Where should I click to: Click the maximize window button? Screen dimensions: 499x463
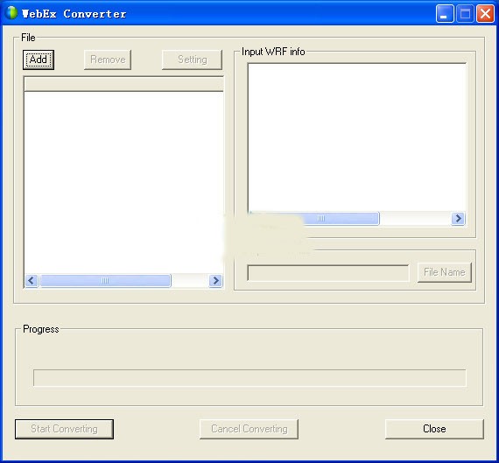(465, 14)
